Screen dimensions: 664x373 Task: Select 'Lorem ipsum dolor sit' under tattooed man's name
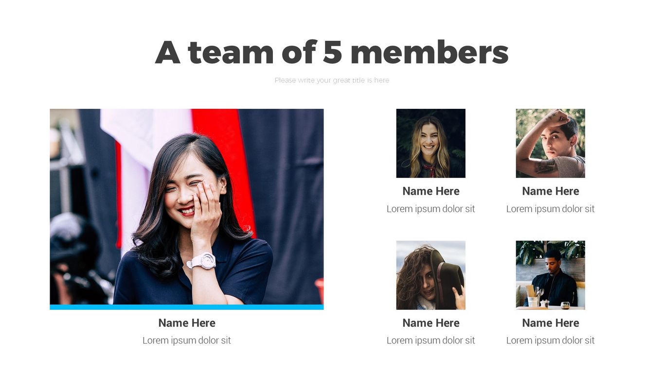click(550, 209)
